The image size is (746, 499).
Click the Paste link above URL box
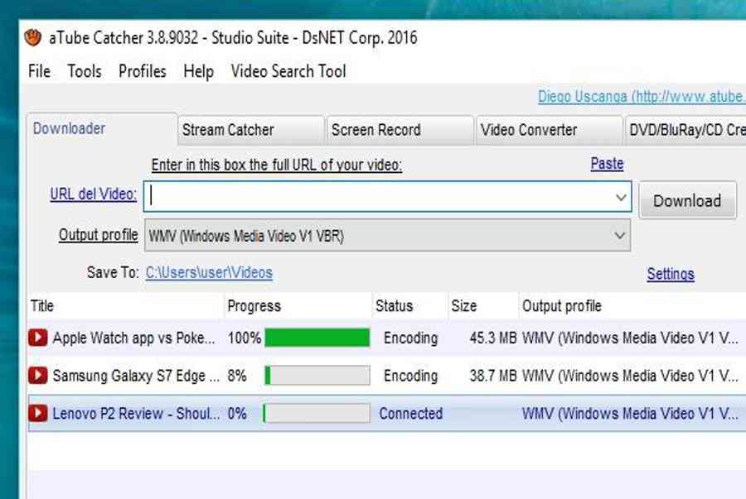tap(607, 164)
